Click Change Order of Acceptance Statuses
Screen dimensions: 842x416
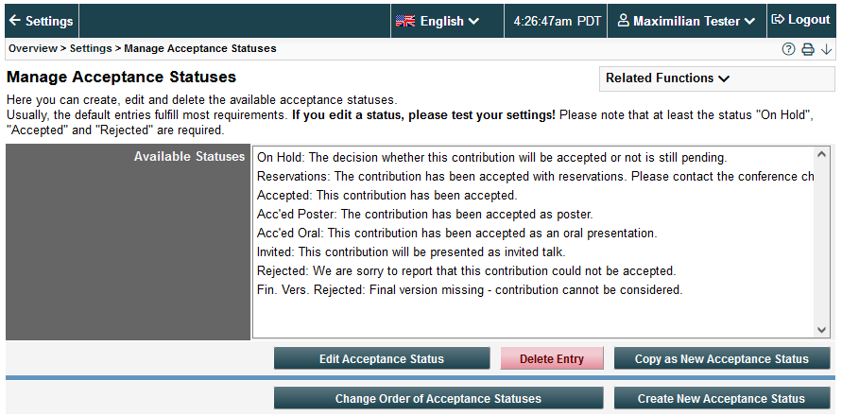[438, 398]
